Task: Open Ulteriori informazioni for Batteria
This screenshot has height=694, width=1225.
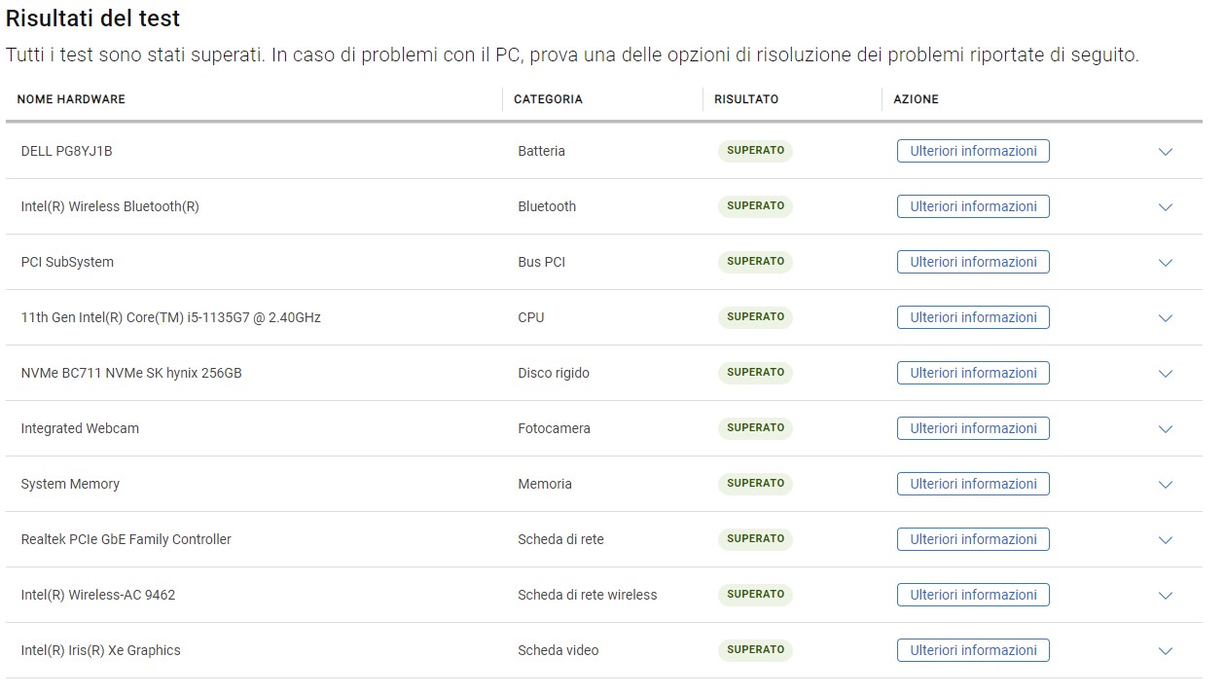Action: coord(973,151)
